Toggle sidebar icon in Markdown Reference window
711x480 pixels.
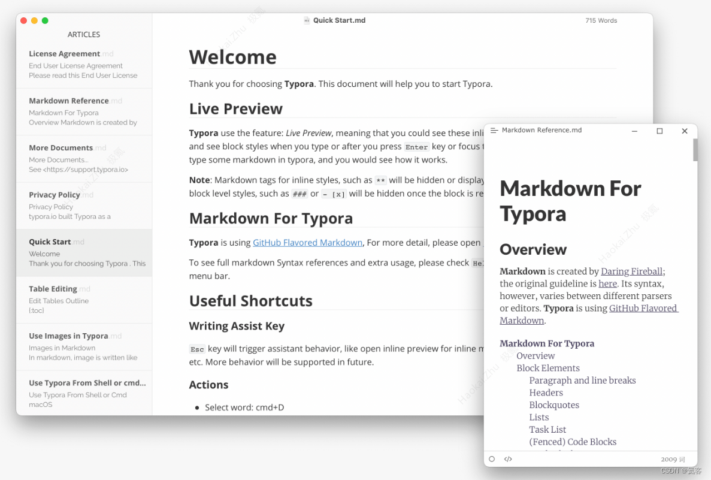(x=494, y=130)
